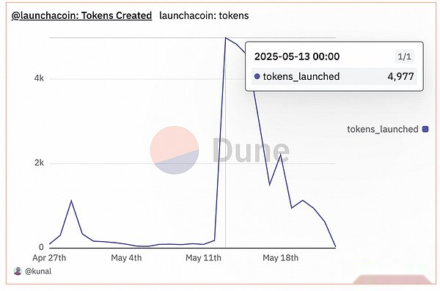
Task: Open the @launchacoin: Tokens Created title link
Action: [x=81, y=15]
